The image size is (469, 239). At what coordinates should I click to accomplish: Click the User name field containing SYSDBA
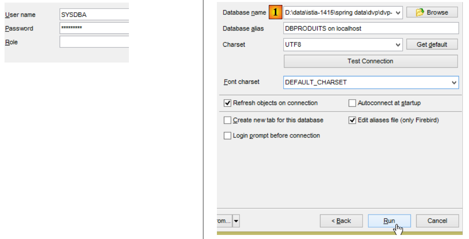click(94, 15)
